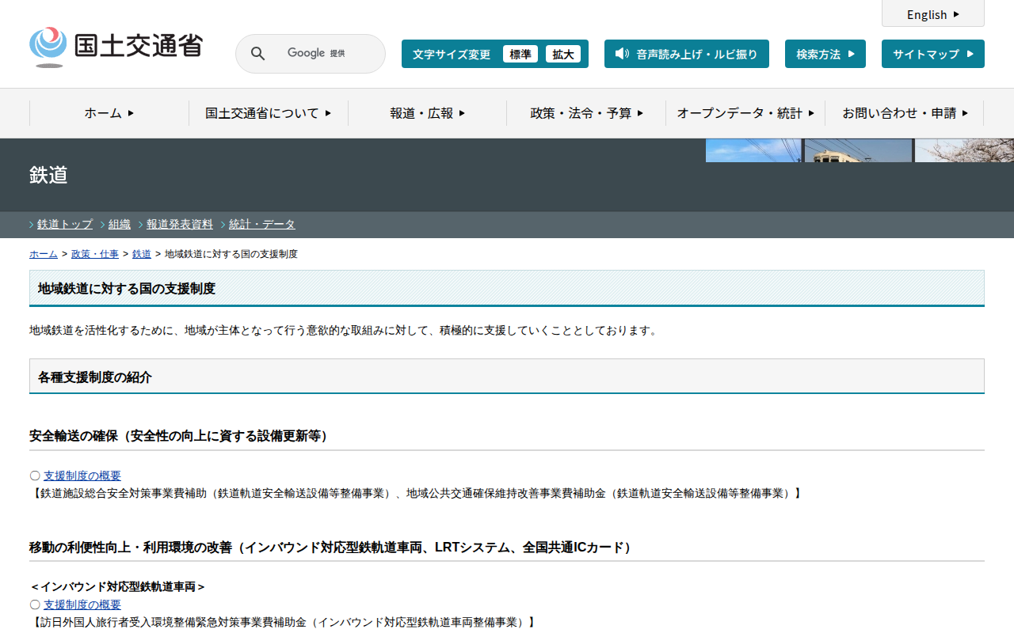Click the arrow icon on サイトマップ
The height and width of the screenshot is (633, 1014).
pos(970,54)
